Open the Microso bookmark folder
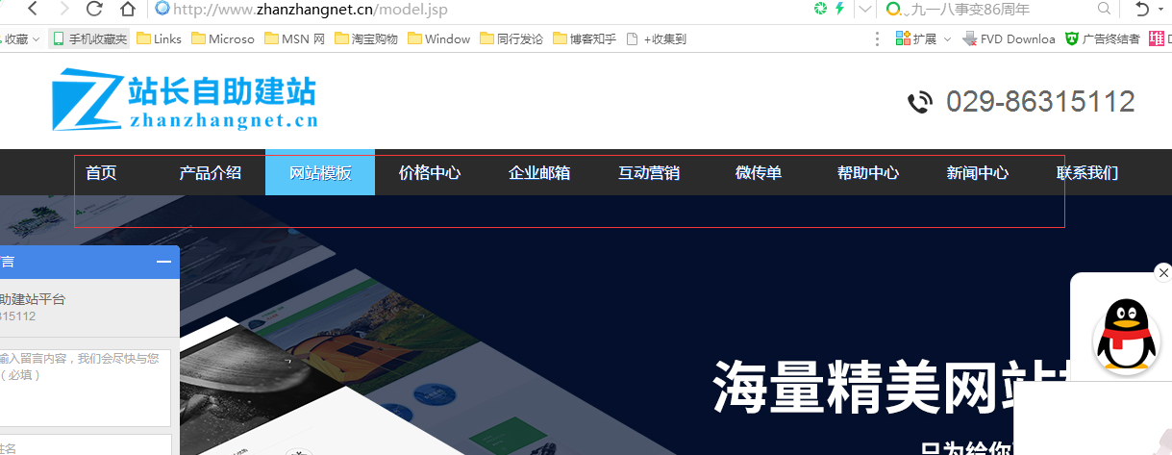1172x455 pixels. point(223,39)
